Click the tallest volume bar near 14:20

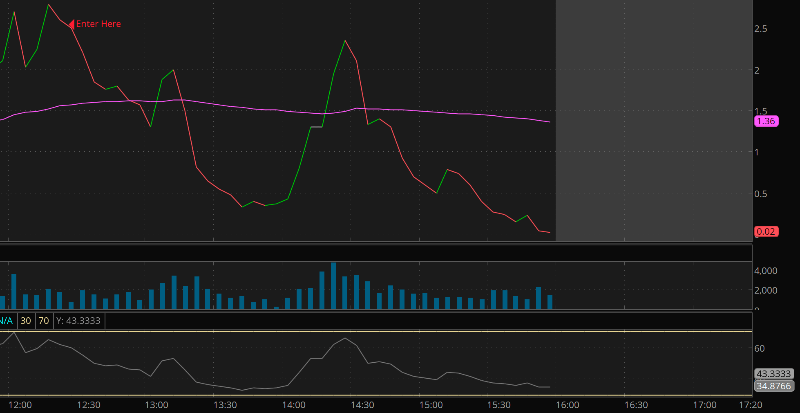[333, 286]
